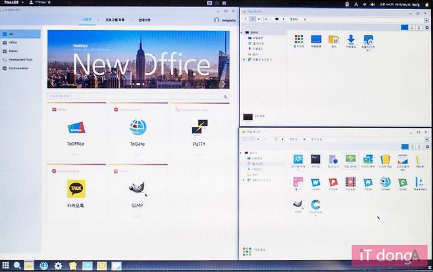Open the settings gear in taskbar
The image size is (433, 272).
59,265
